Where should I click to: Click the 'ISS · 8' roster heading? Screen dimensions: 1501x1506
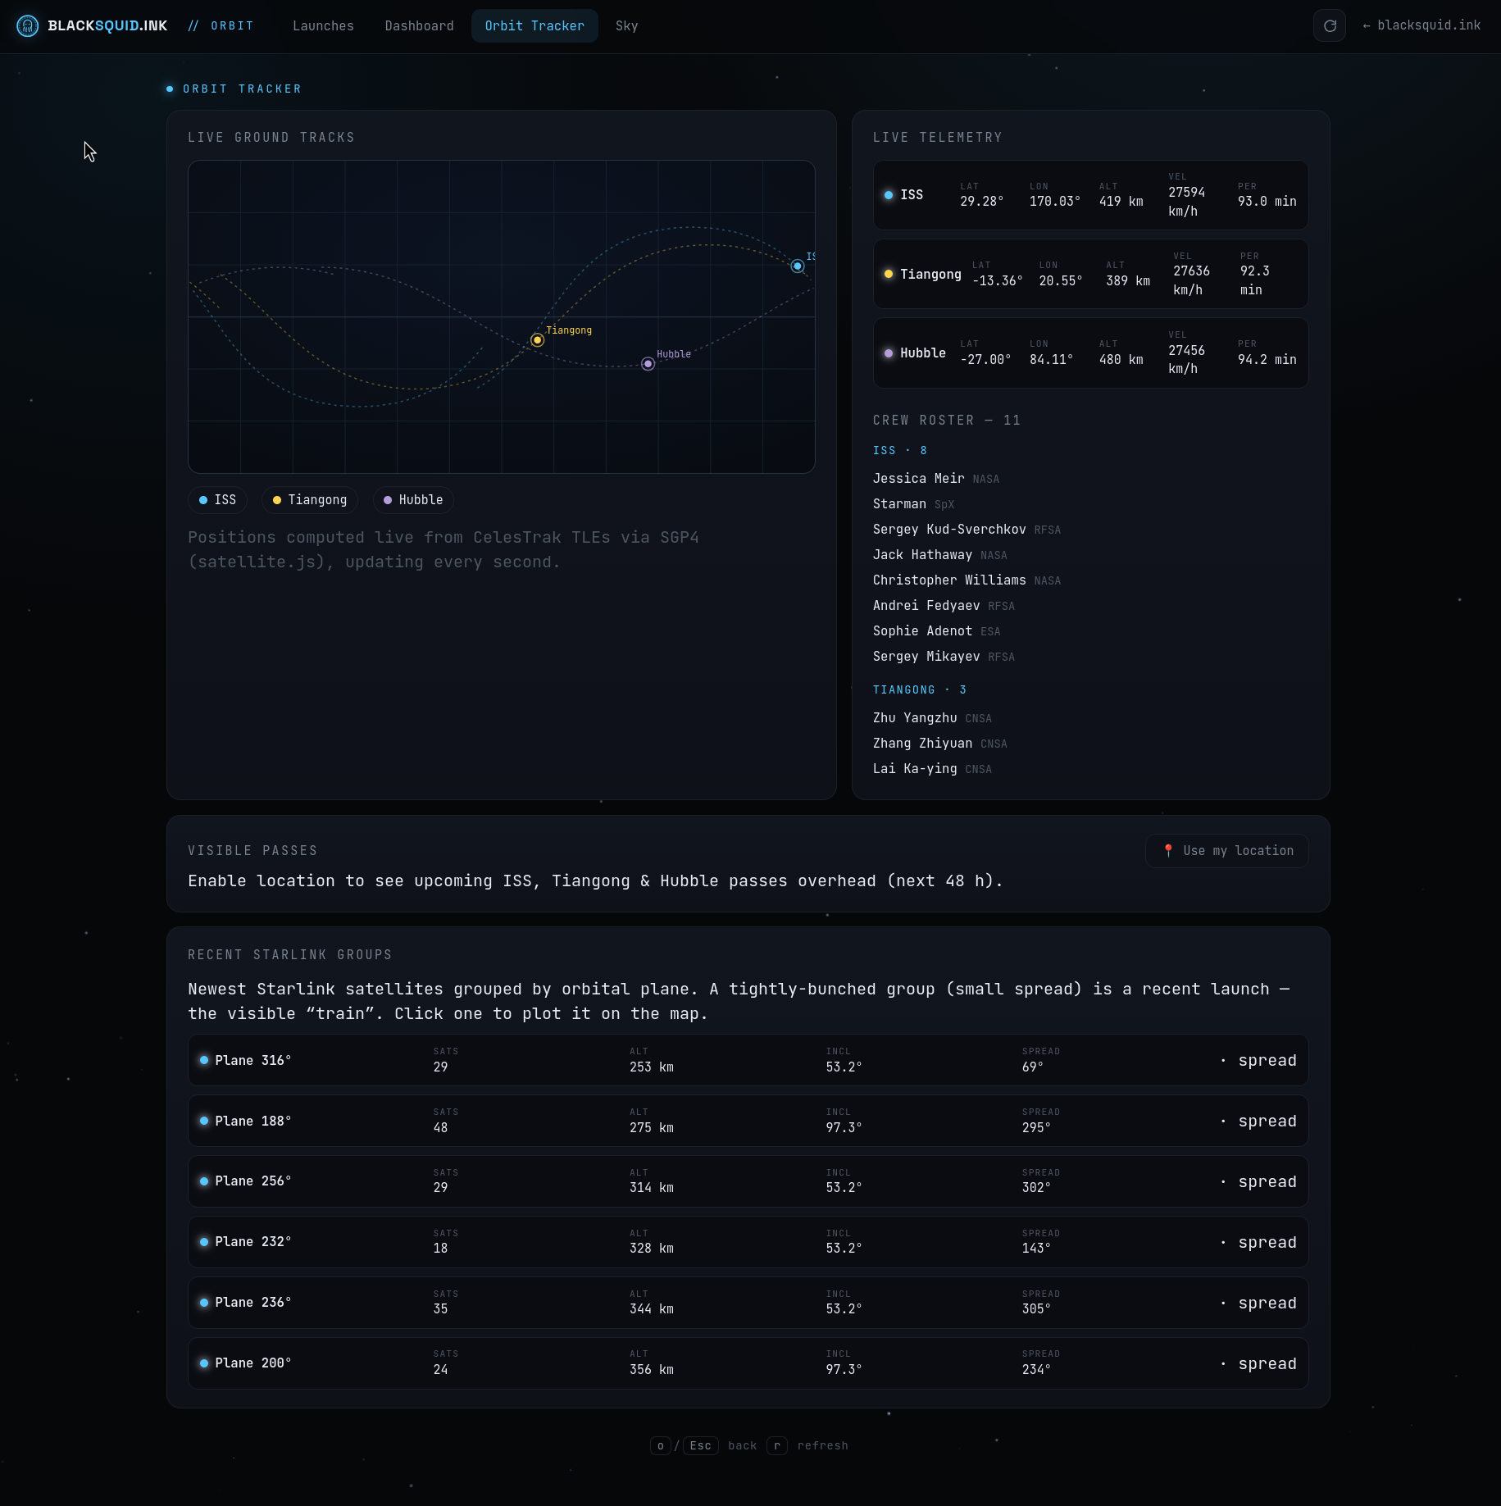click(x=900, y=451)
